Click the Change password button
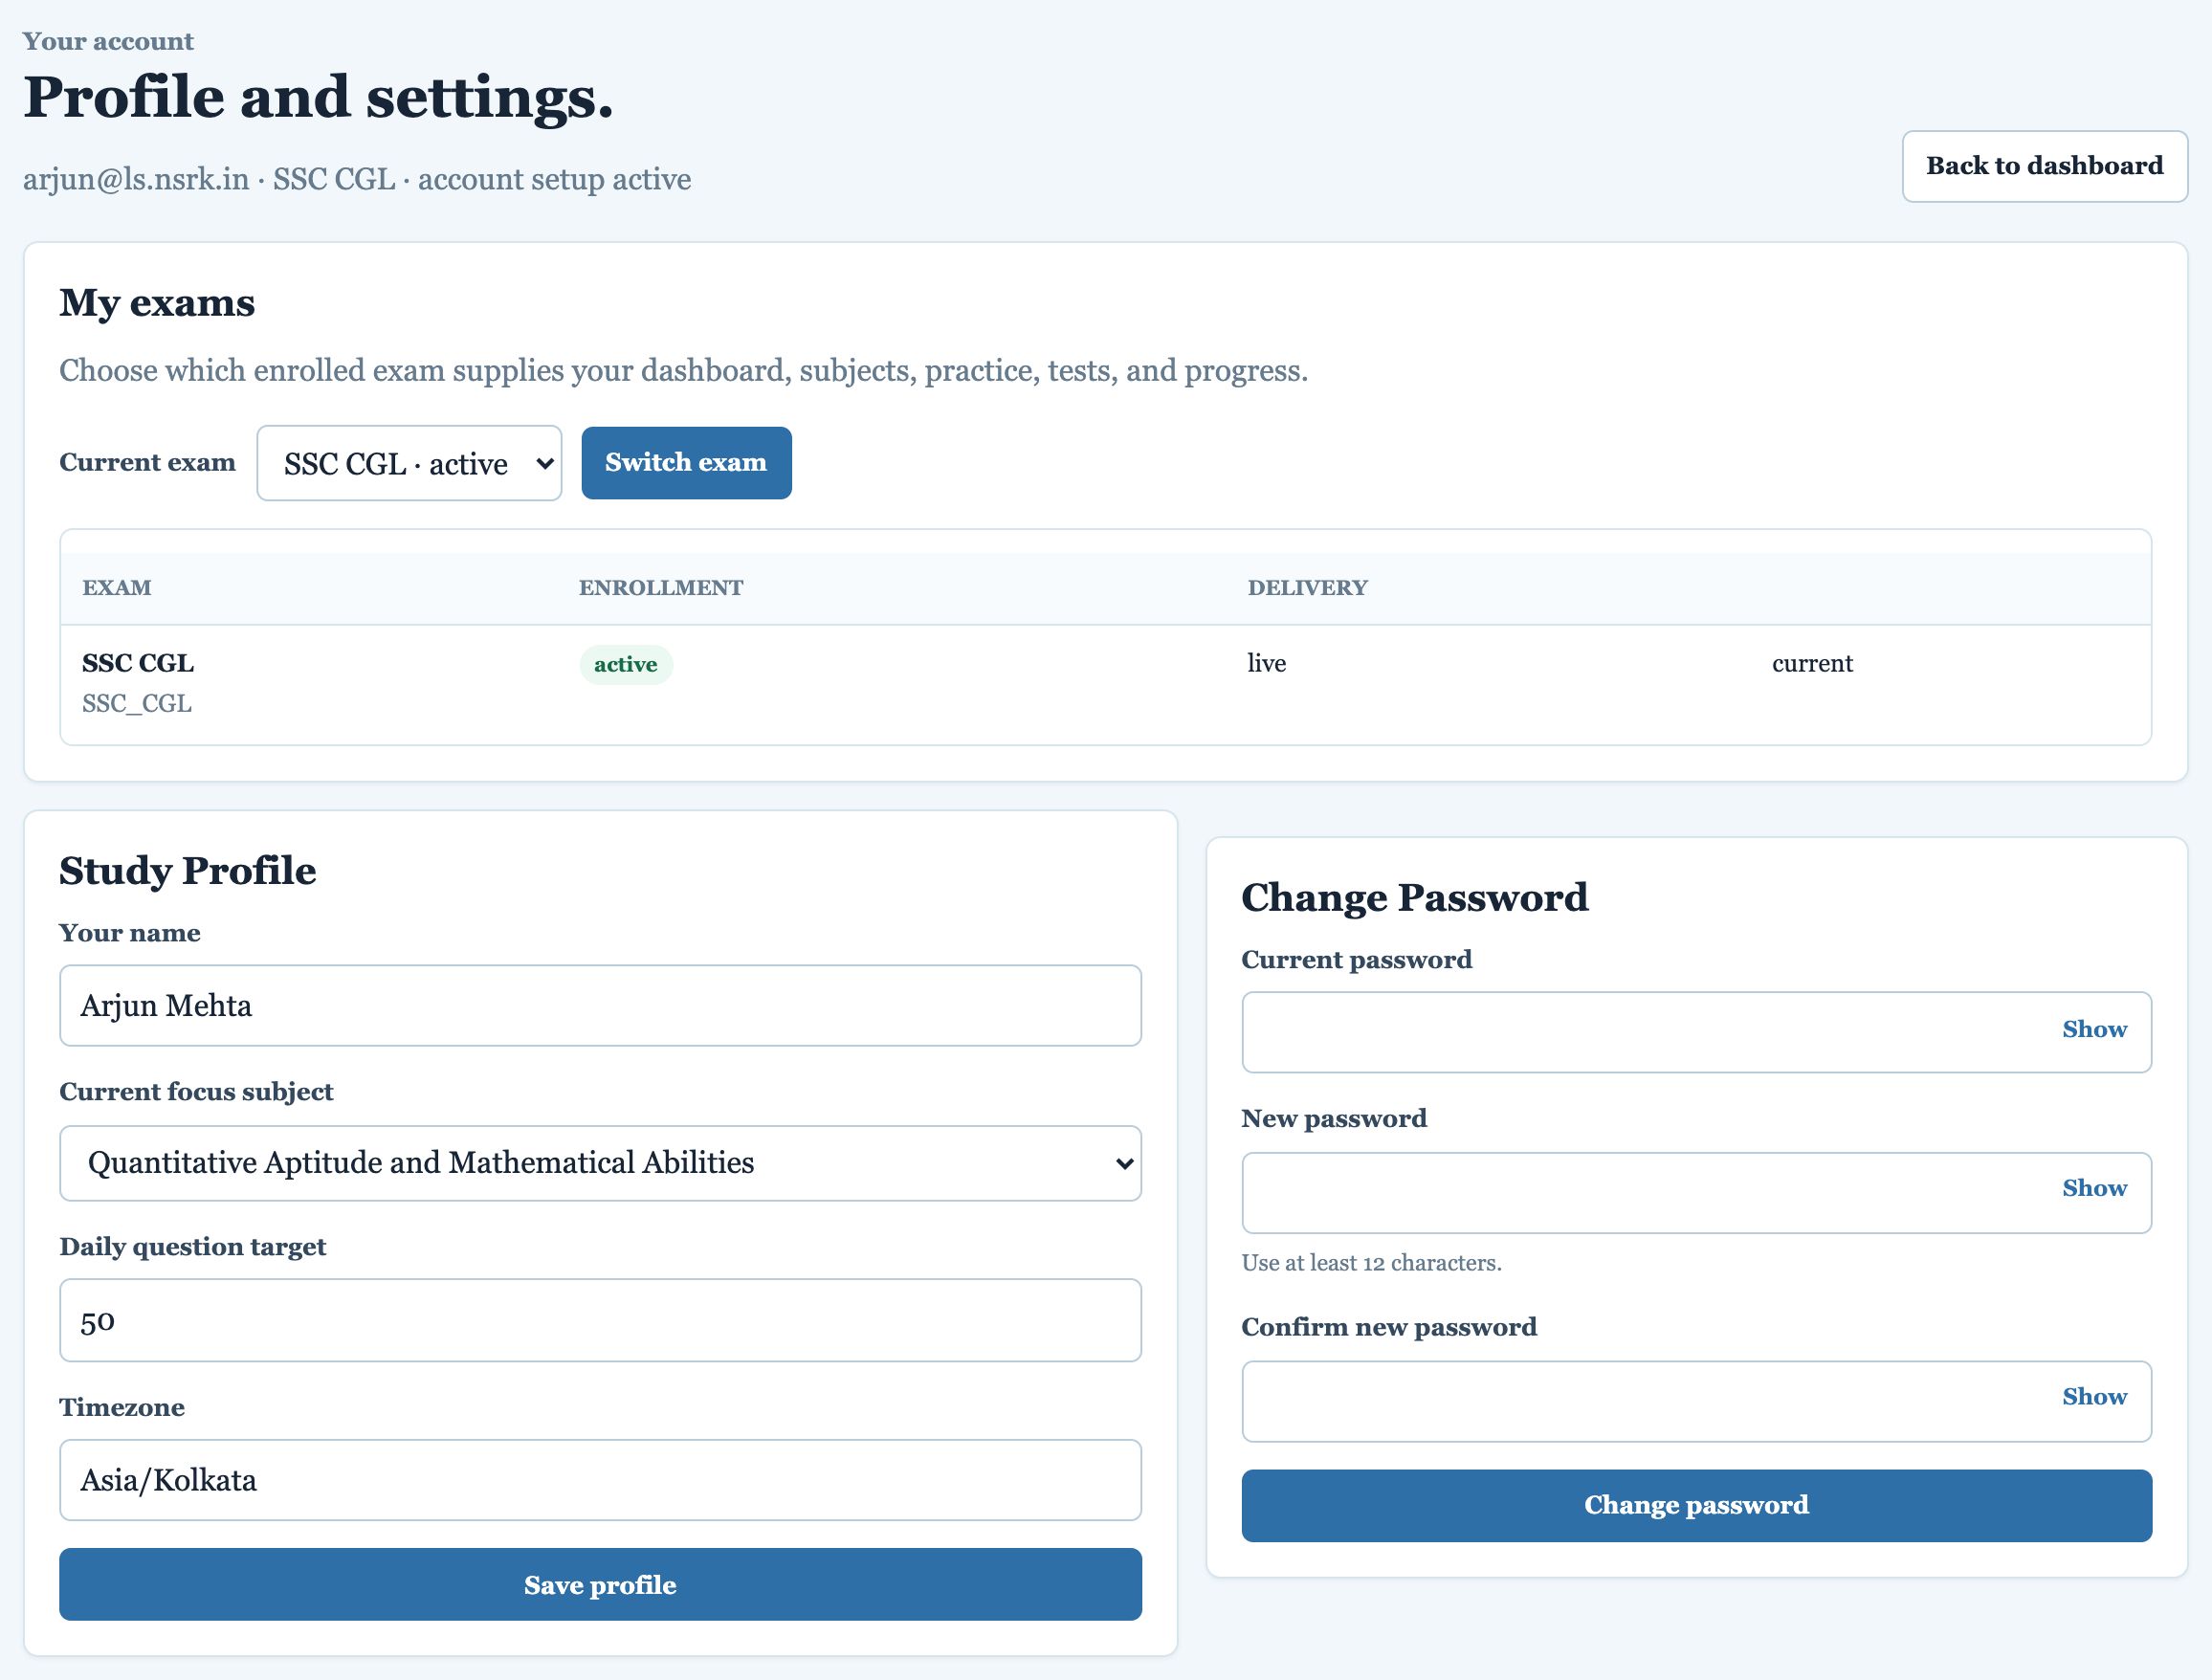 pyautogui.click(x=1696, y=1505)
